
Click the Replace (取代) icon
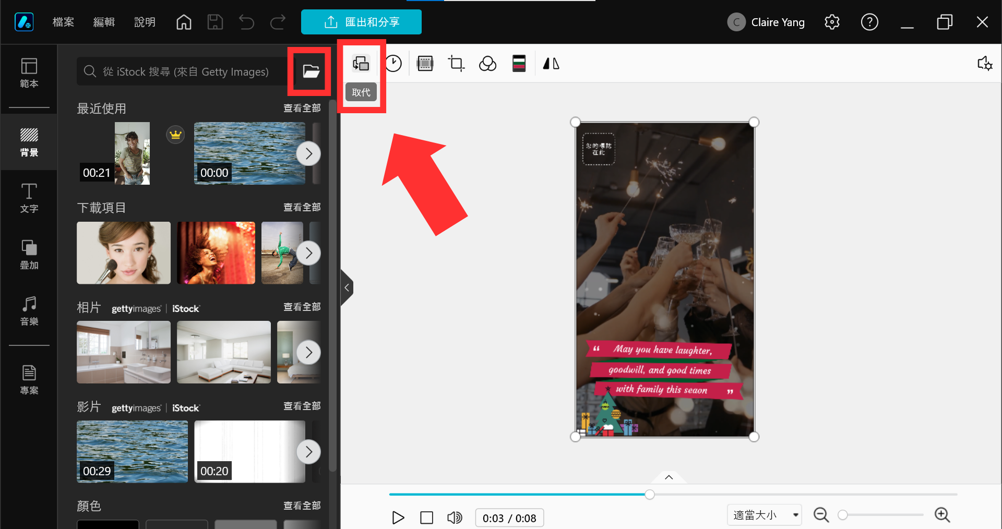pos(361,64)
